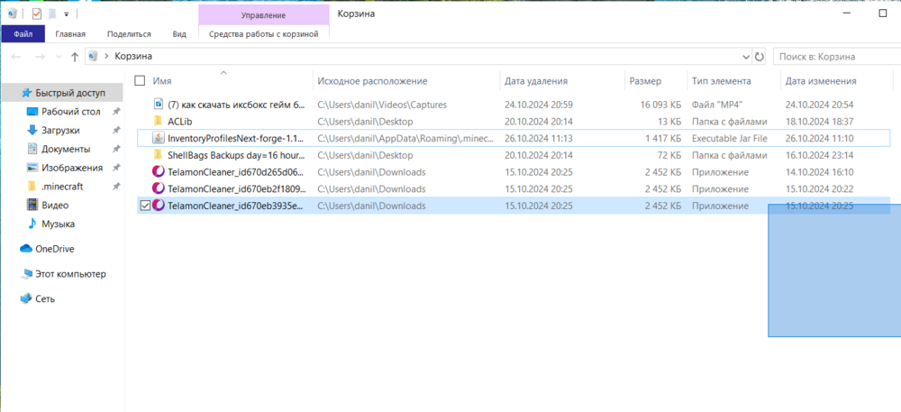Click the TelamonCleaner_id670eb2f1809 app icon
The height and width of the screenshot is (412, 901).
159,188
